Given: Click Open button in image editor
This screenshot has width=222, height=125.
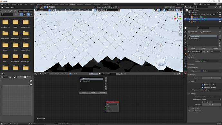Looking at the screenshot, I should [27, 77].
